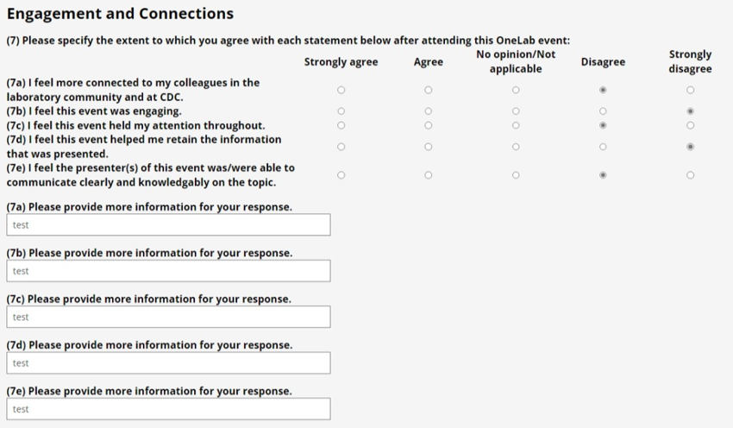The image size is (733, 428).
Task: Pick Disagree for statement 7d
Action: coord(603,147)
